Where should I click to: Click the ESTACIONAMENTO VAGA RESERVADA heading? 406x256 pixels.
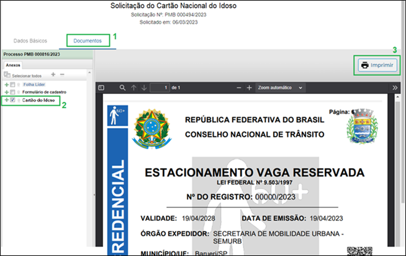coord(255,172)
